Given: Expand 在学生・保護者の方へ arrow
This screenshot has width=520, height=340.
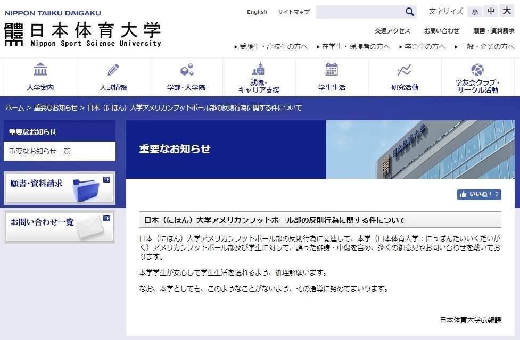Looking at the screenshot, I should pos(318,47).
